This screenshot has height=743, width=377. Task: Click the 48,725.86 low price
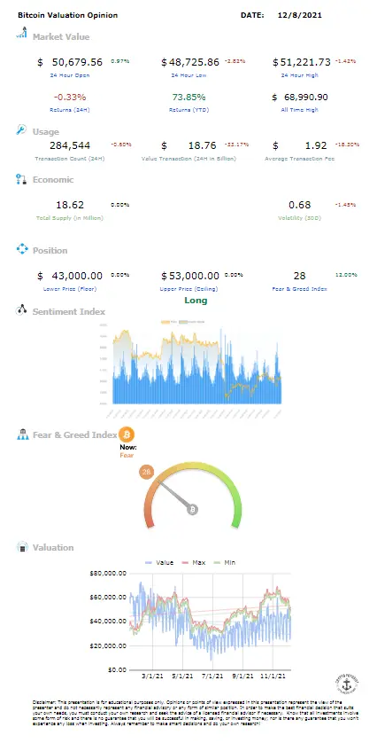[194, 62]
